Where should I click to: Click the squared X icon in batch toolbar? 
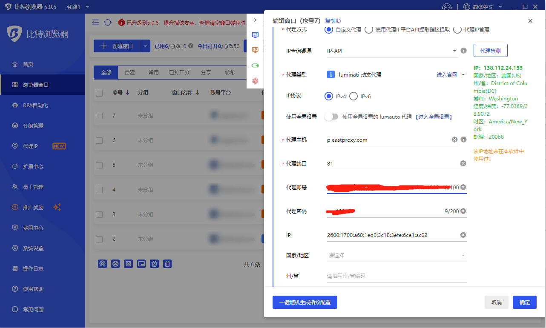click(128, 264)
